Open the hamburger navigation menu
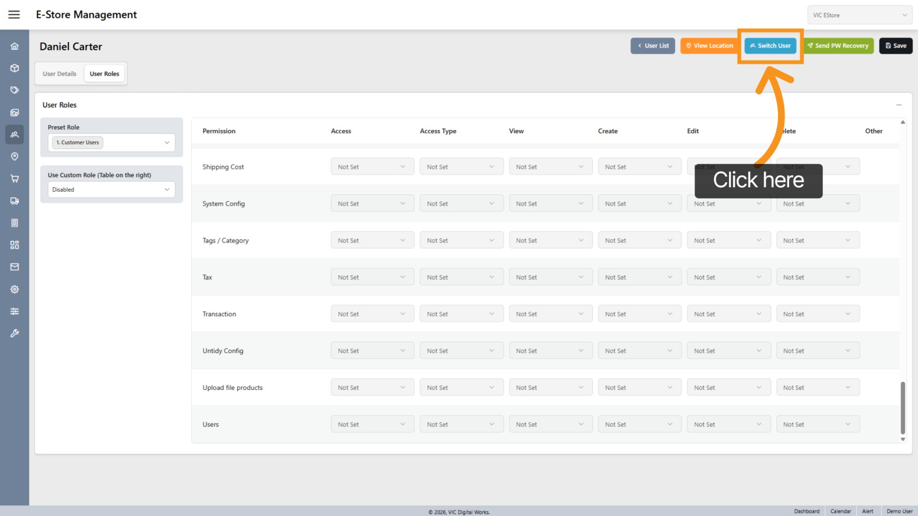This screenshot has height=516, width=918. click(x=14, y=15)
